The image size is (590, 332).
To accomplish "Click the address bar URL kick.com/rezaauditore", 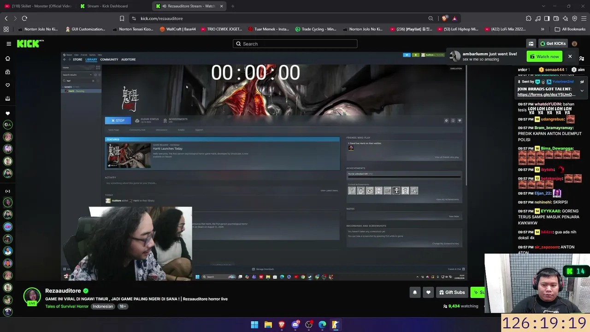I will [x=161, y=18].
